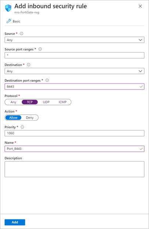Image resolution: width=149 pixels, height=229 pixels.
Task: Click into the Description text area
Action: point(74,169)
